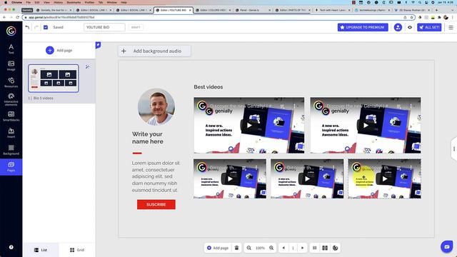Go to previous page arrow
The height and width of the screenshot is (257, 457).
(283, 248)
